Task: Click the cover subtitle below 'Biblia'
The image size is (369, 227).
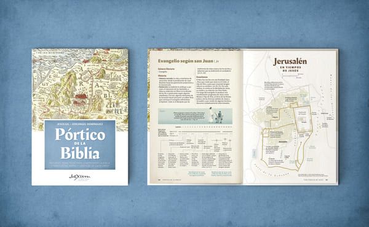Action: (80, 164)
